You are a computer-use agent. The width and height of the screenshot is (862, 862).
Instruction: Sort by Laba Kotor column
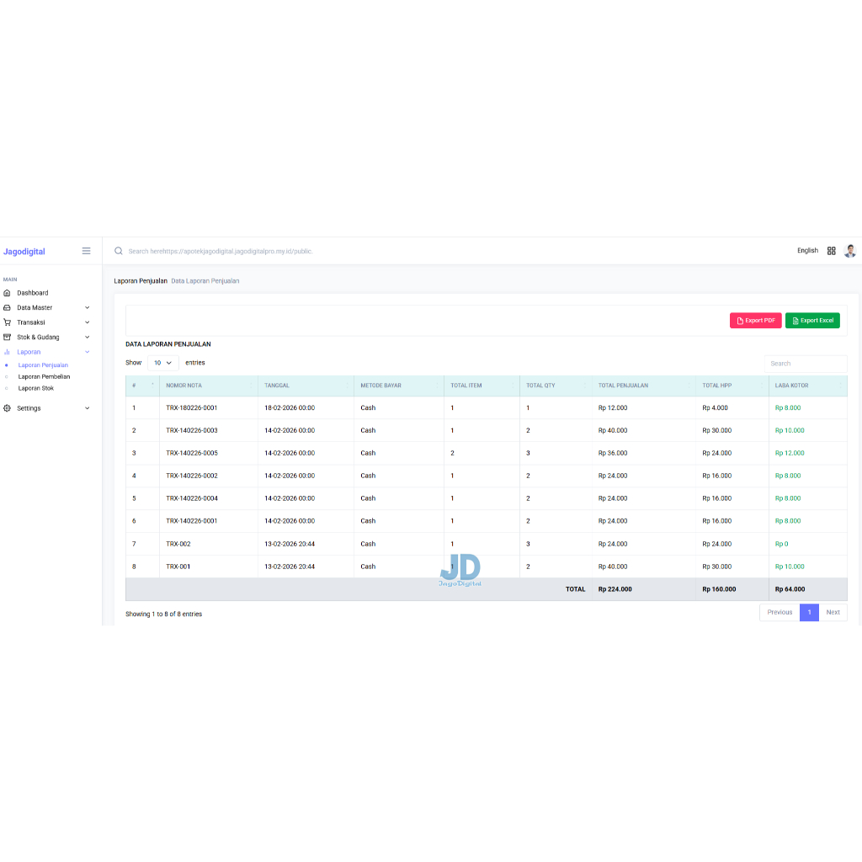click(x=807, y=386)
